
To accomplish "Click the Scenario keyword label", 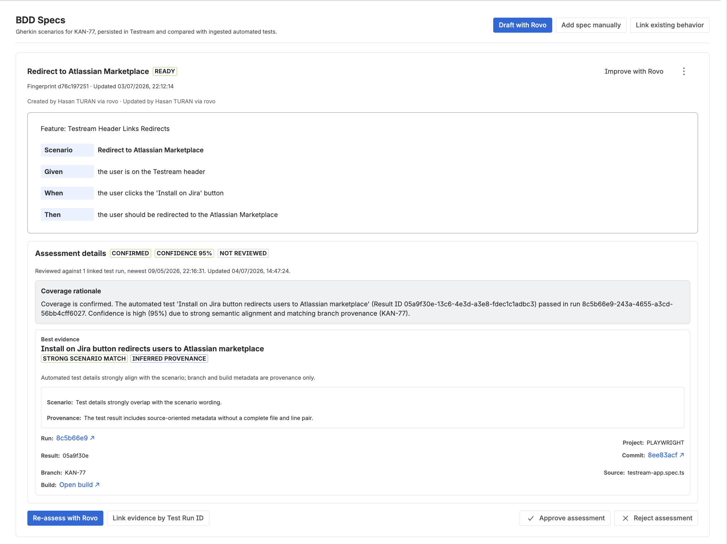I will tap(67, 150).
